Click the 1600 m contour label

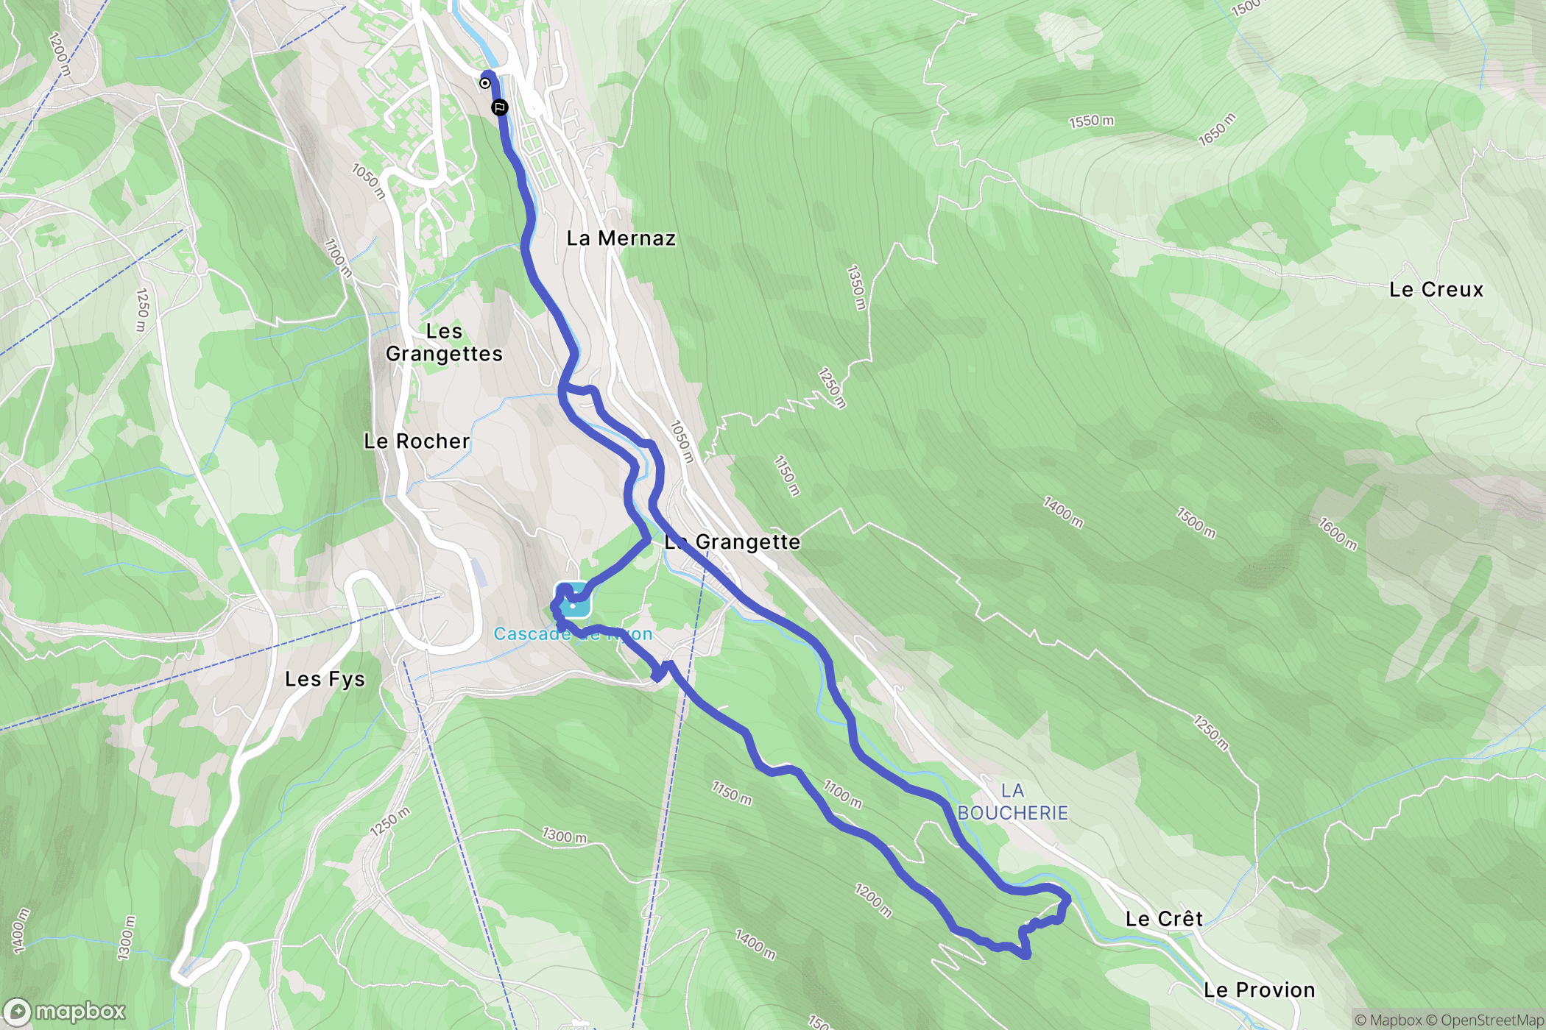click(x=1338, y=534)
